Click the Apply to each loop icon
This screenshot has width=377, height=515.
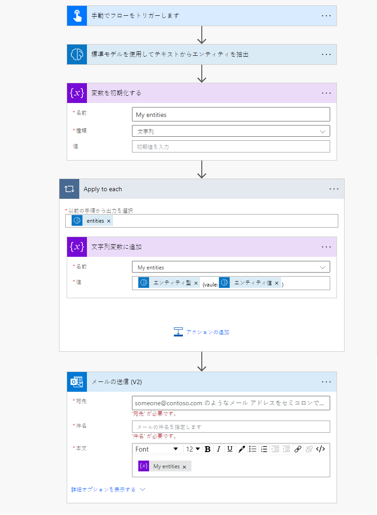pos(69,189)
